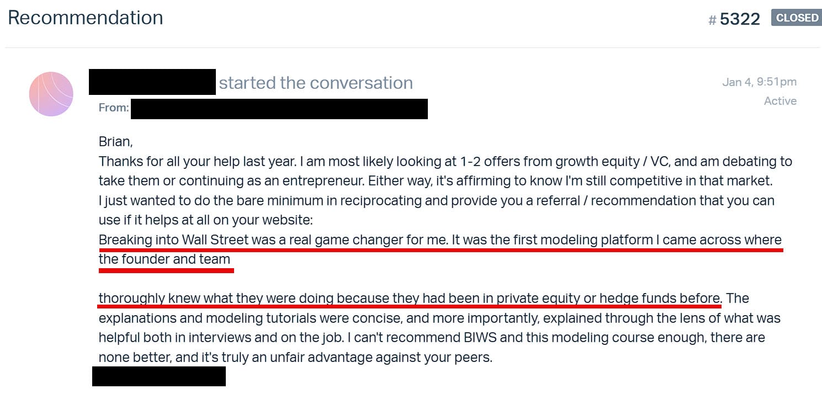Click the Recommendation conversation title

click(x=86, y=18)
